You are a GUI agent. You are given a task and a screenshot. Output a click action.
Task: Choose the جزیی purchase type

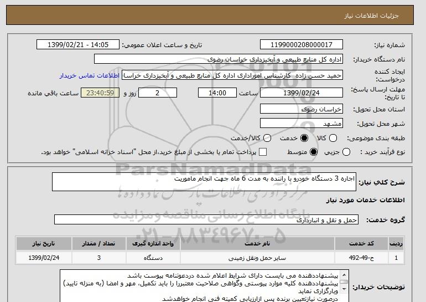pyautogui.click(x=346, y=152)
